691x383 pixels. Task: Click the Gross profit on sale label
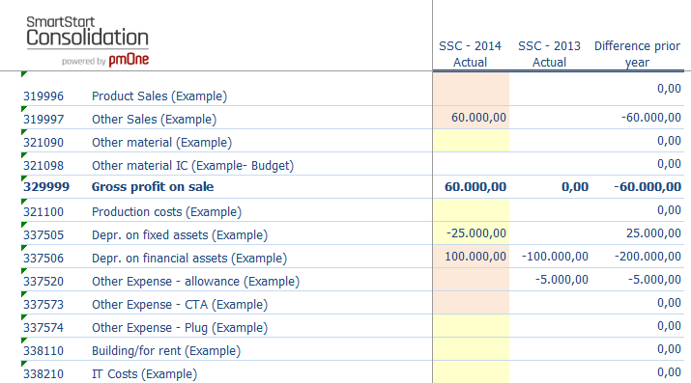pos(153,187)
